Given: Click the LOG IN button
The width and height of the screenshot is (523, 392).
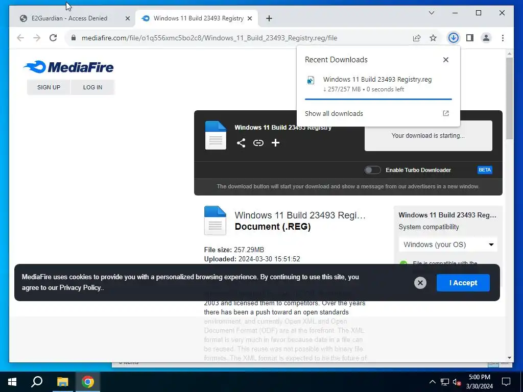Looking at the screenshot, I should [92, 87].
